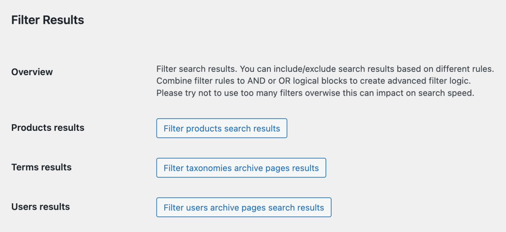This screenshot has width=506, height=232.
Task: Select the overview description paragraph text
Action: pyautogui.click(x=325, y=81)
